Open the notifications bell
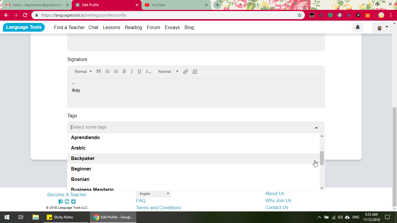Viewport: 397px width, 223px height. coord(358,27)
